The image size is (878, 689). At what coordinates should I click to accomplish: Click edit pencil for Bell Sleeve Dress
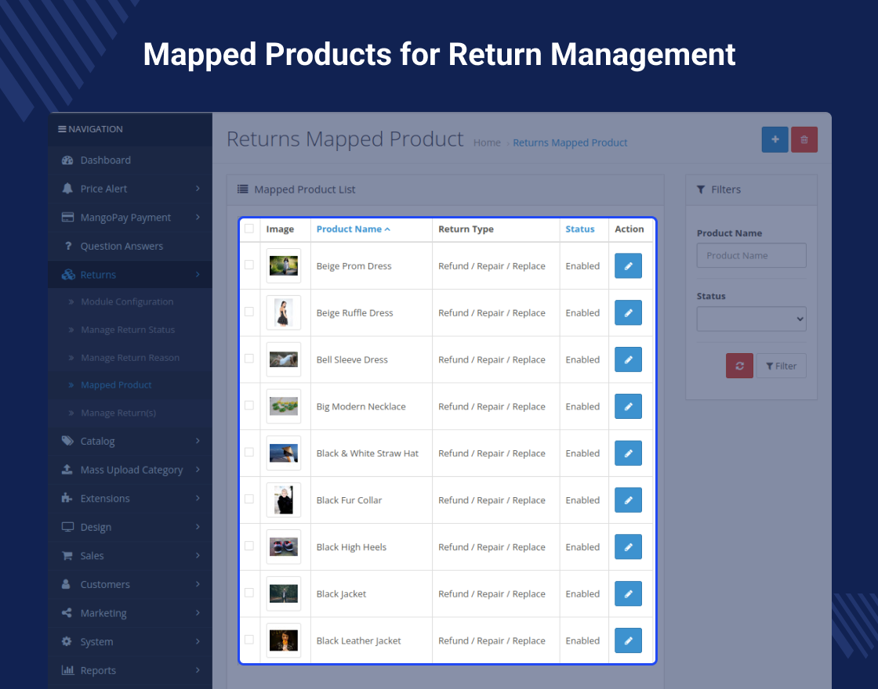click(x=628, y=359)
